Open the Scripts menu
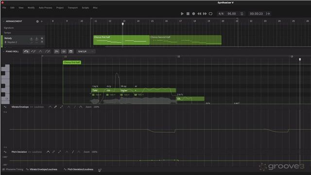 (86, 8)
